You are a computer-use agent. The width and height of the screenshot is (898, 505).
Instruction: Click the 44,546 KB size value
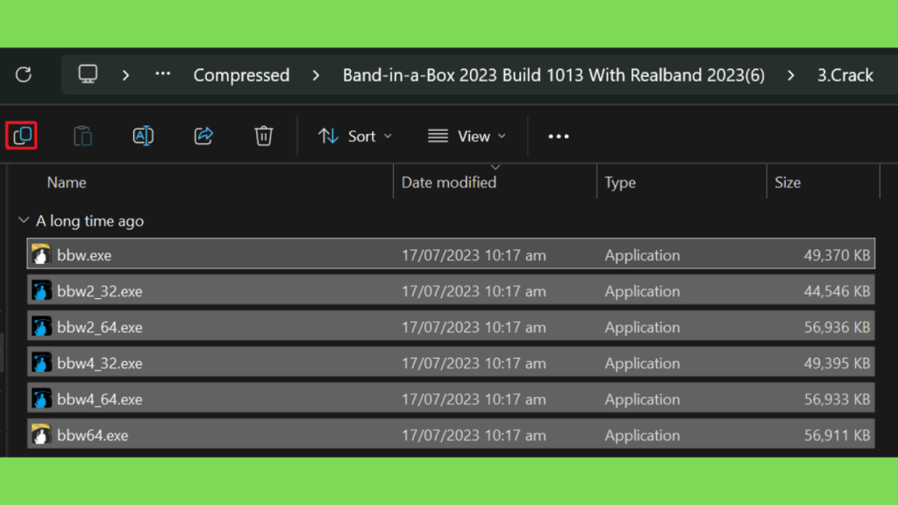837,291
